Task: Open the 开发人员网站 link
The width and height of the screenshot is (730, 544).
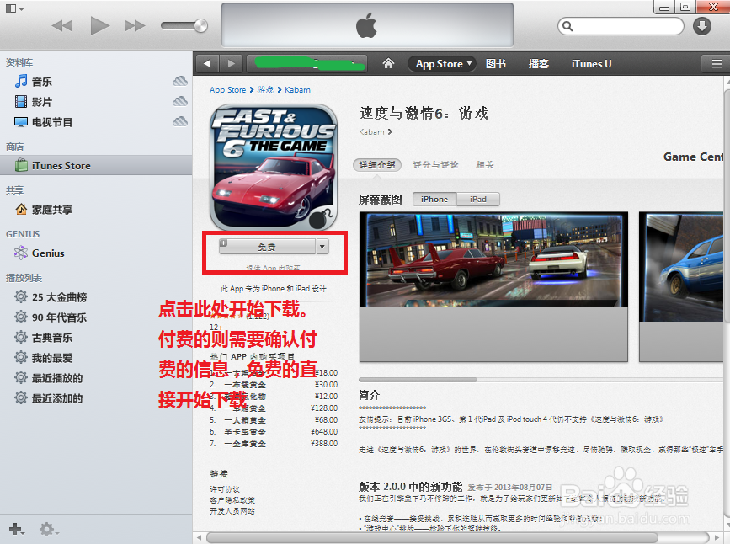Action: (x=232, y=511)
